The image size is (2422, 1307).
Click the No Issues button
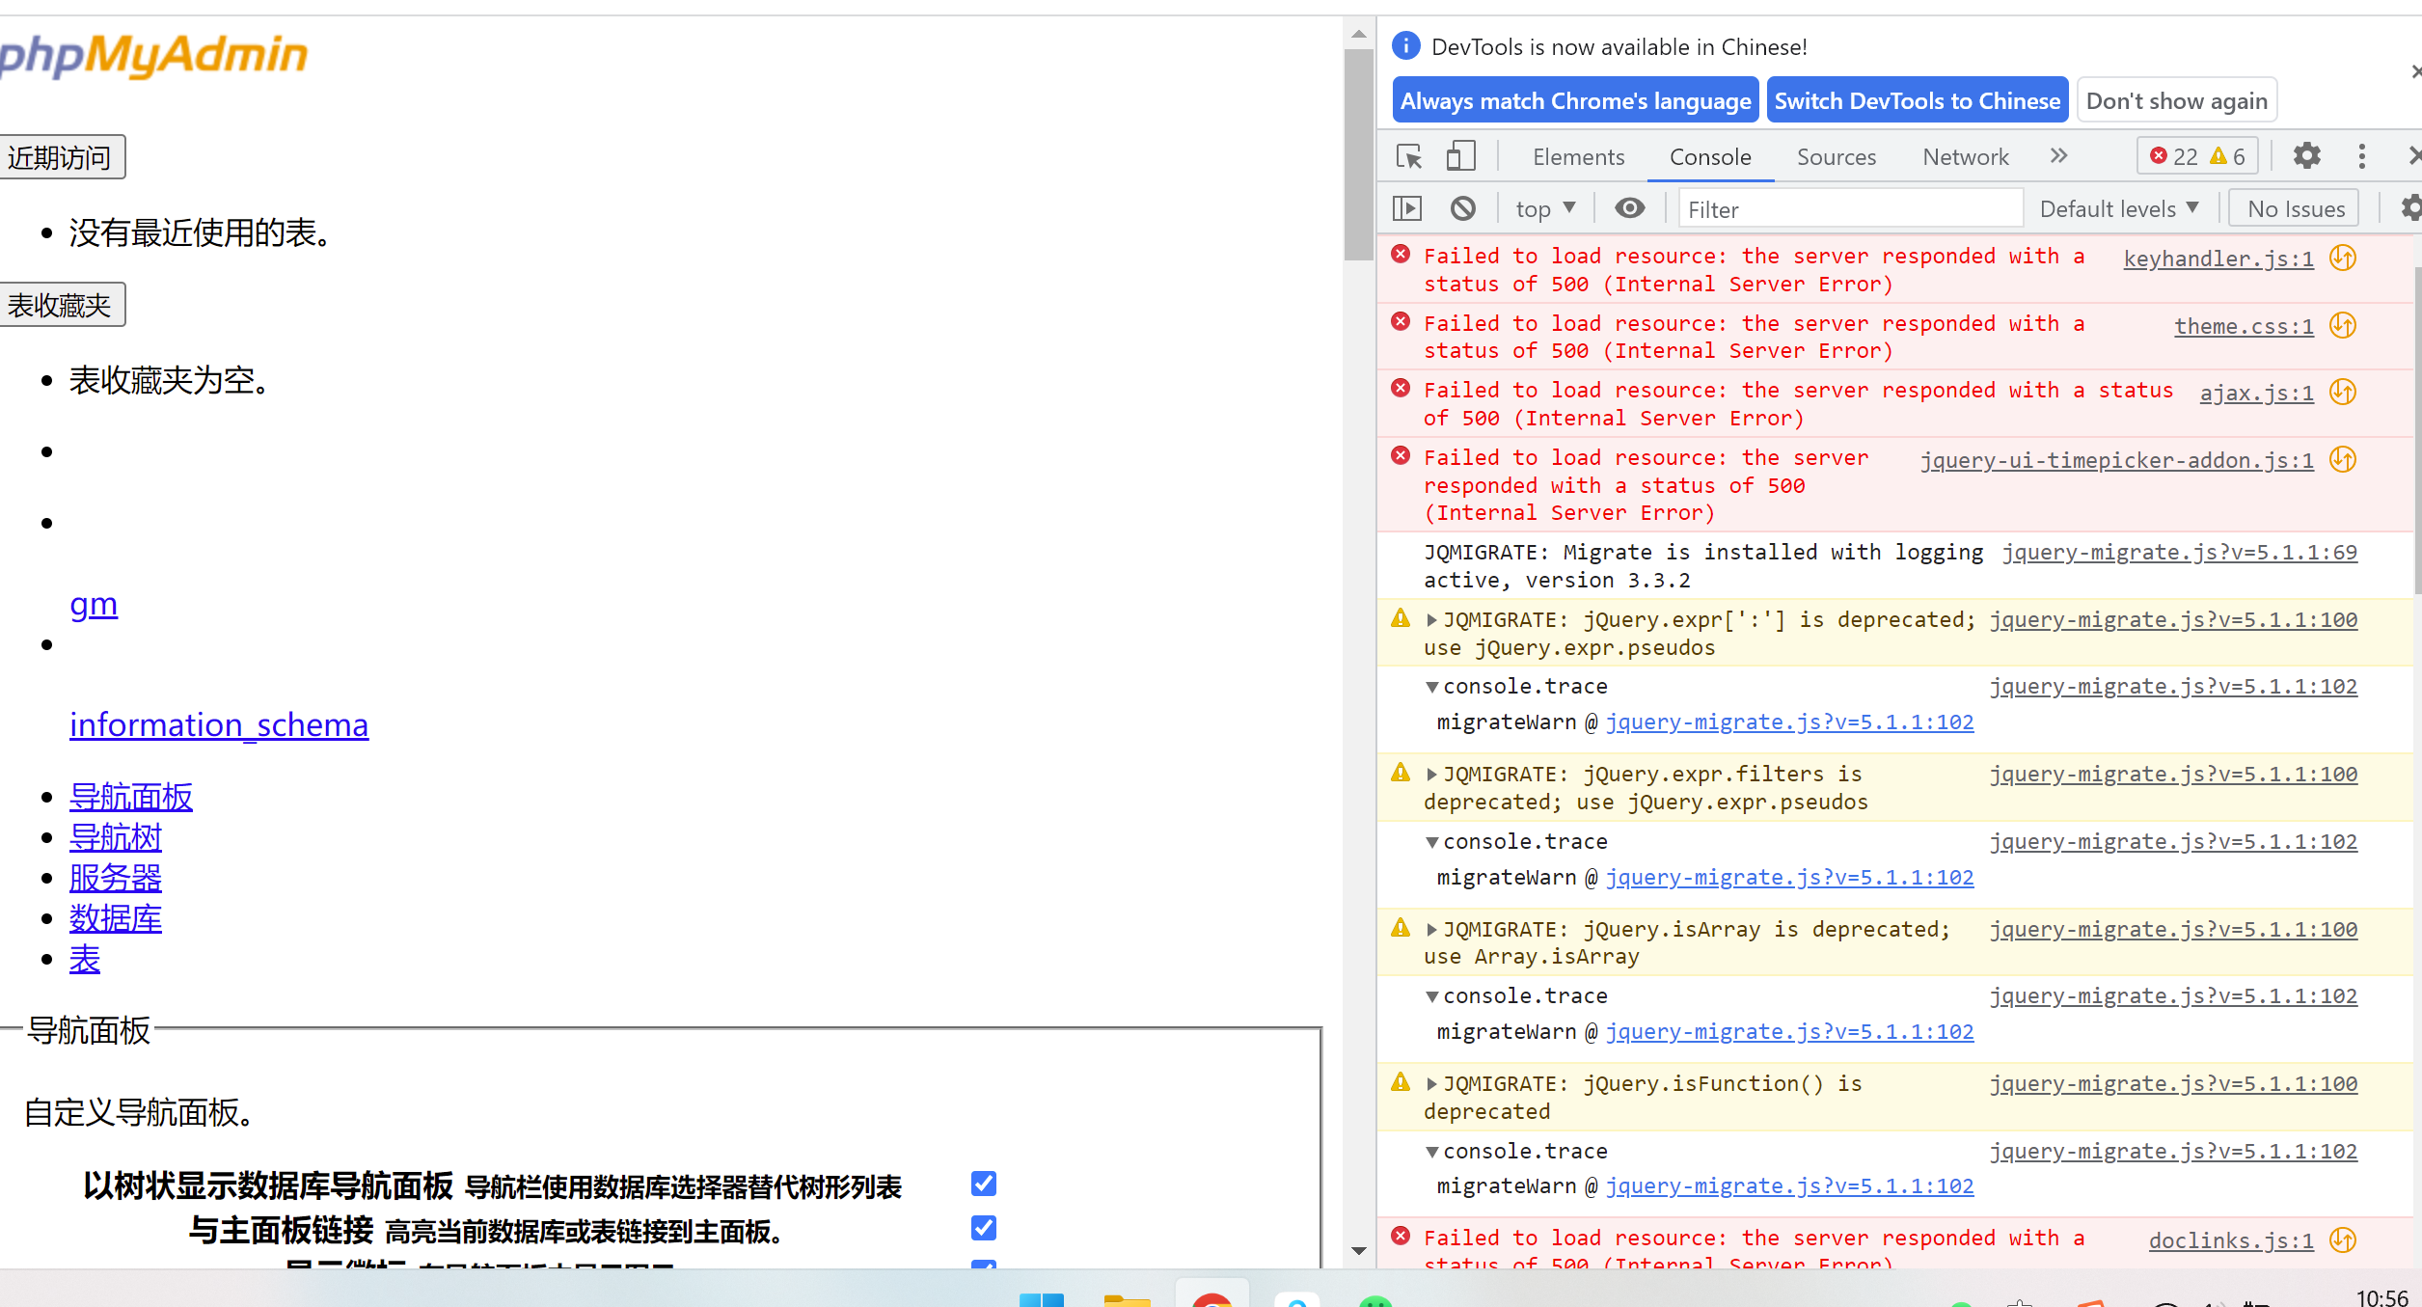[x=2295, y=208]
